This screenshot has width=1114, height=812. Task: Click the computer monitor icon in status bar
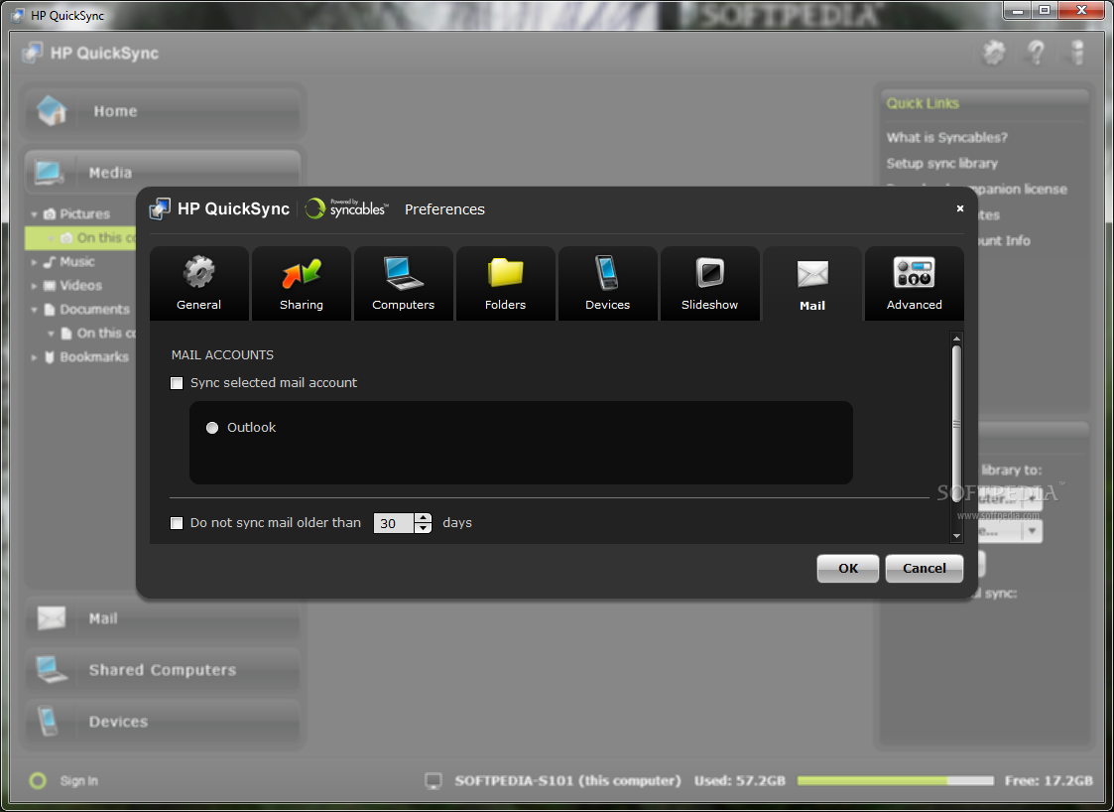pyautogui.click(x=433, y=780)
